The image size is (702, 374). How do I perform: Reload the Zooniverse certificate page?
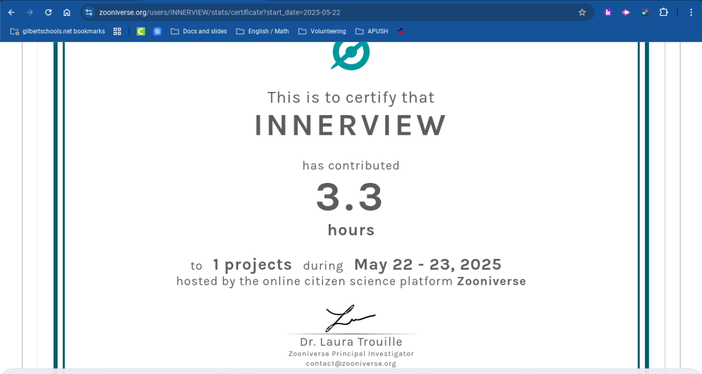[48, 12]
